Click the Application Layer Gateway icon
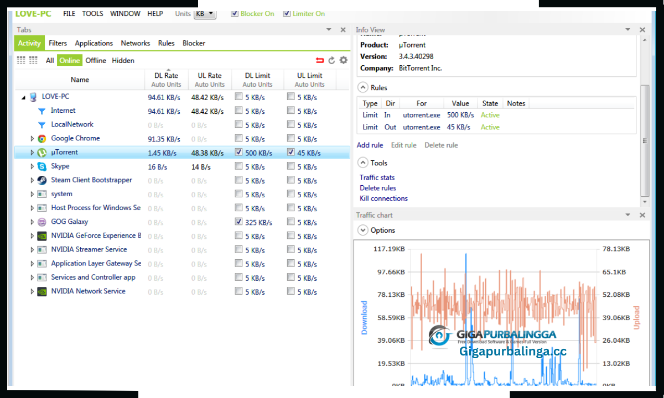The height and width of the screenshot is (398, 664). (41, 264)
